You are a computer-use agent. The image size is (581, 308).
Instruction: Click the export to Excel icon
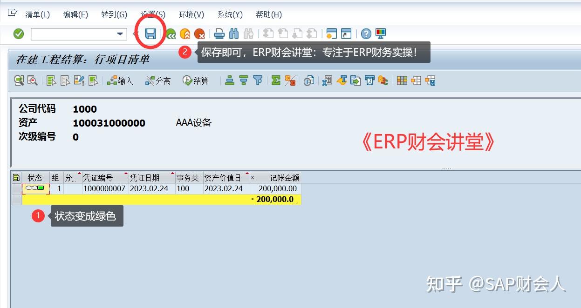pyautogui.click(x=327, y=80)
